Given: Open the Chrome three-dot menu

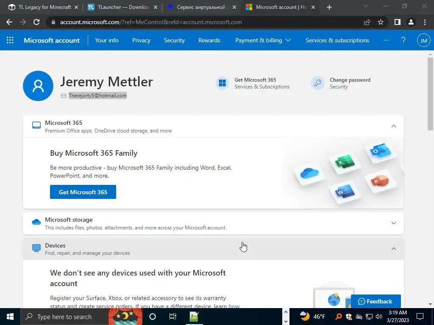Looking at the screenshot, I should click(425, 22).
